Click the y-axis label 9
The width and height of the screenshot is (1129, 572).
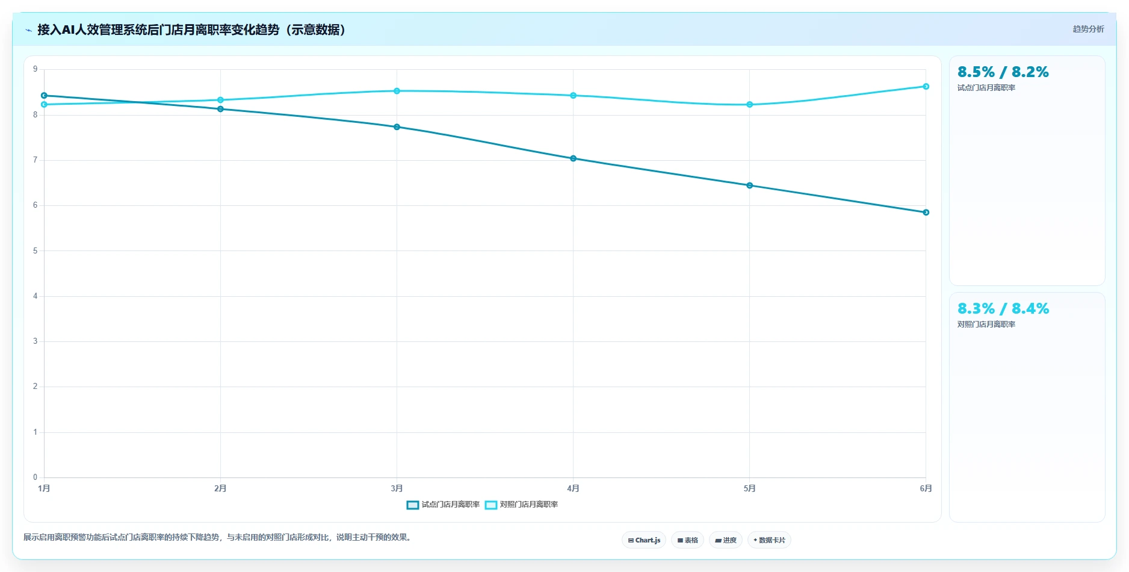pos(35,69)
